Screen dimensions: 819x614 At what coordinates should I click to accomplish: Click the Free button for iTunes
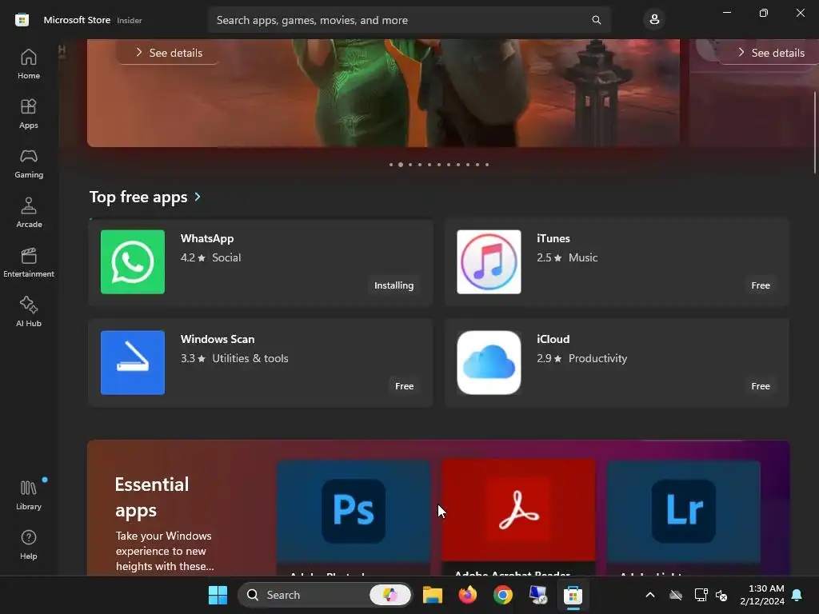(x=761, y=285)
